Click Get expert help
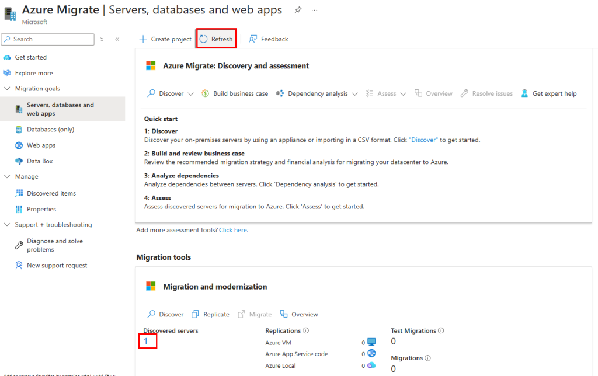598x376 pixels. (x=549, y=93)
